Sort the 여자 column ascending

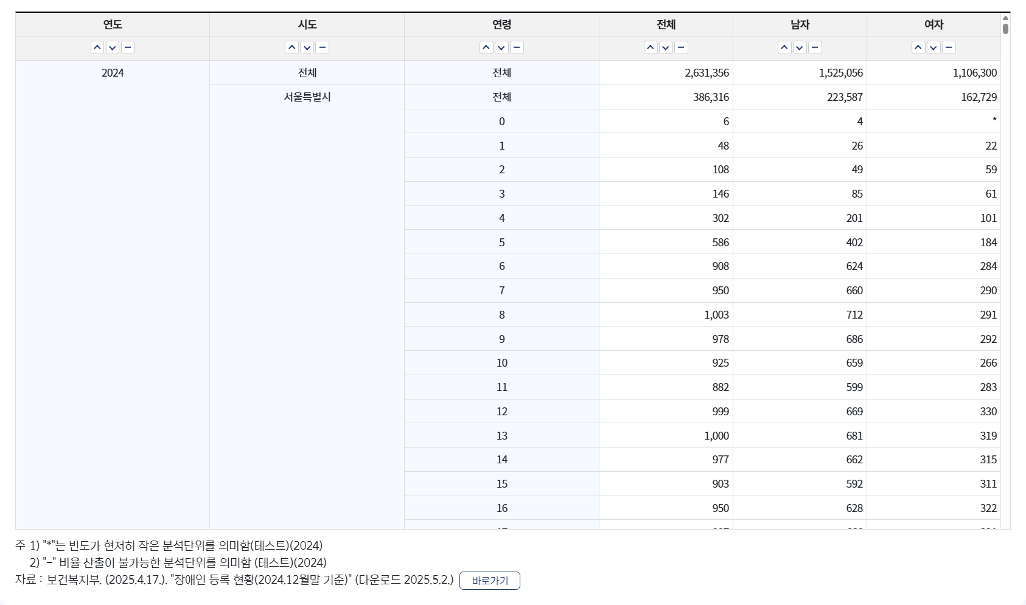917,47
